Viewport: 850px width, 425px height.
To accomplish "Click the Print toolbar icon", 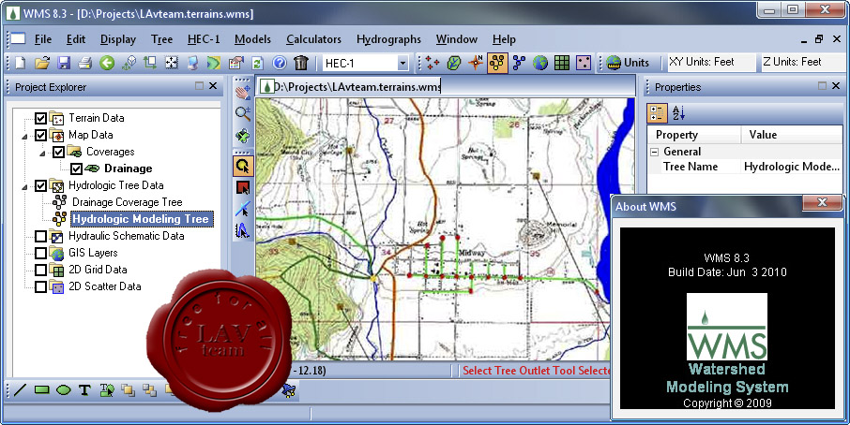I will [x=85, y=63].
